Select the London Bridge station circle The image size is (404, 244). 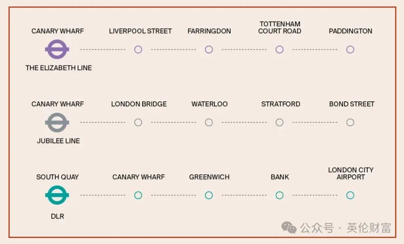[x=138, y=122]
